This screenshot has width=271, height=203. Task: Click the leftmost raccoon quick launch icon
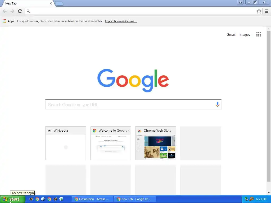pyautogui.click(x=31, y=199)
